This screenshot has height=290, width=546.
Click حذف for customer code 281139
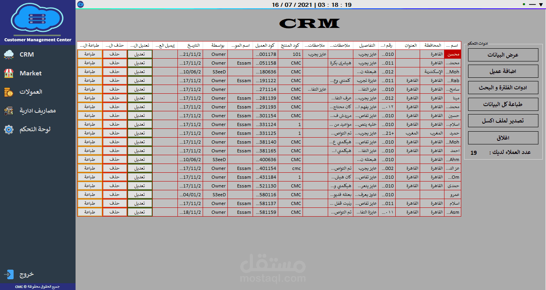tap(115, 98)
